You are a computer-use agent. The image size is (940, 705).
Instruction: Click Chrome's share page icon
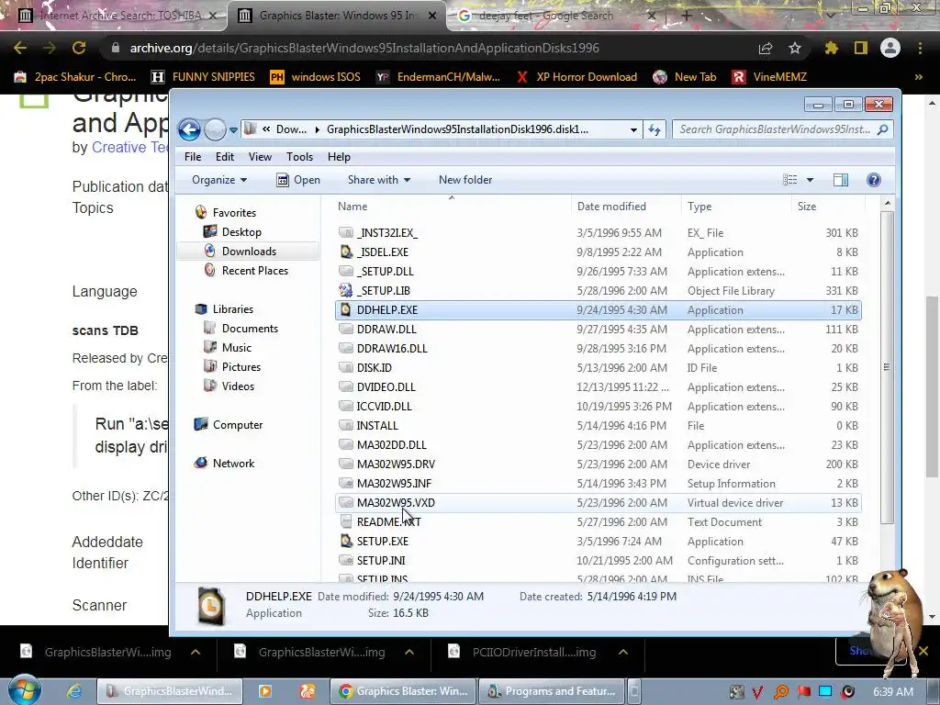click(766, 48)
